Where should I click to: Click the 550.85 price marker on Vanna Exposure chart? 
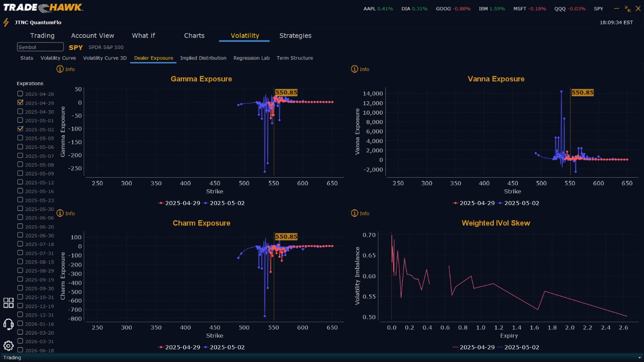coord(582,93)
